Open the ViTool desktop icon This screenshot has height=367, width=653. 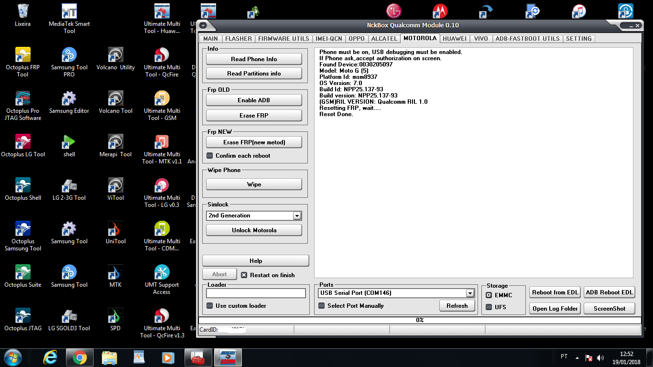pos(116,189)
